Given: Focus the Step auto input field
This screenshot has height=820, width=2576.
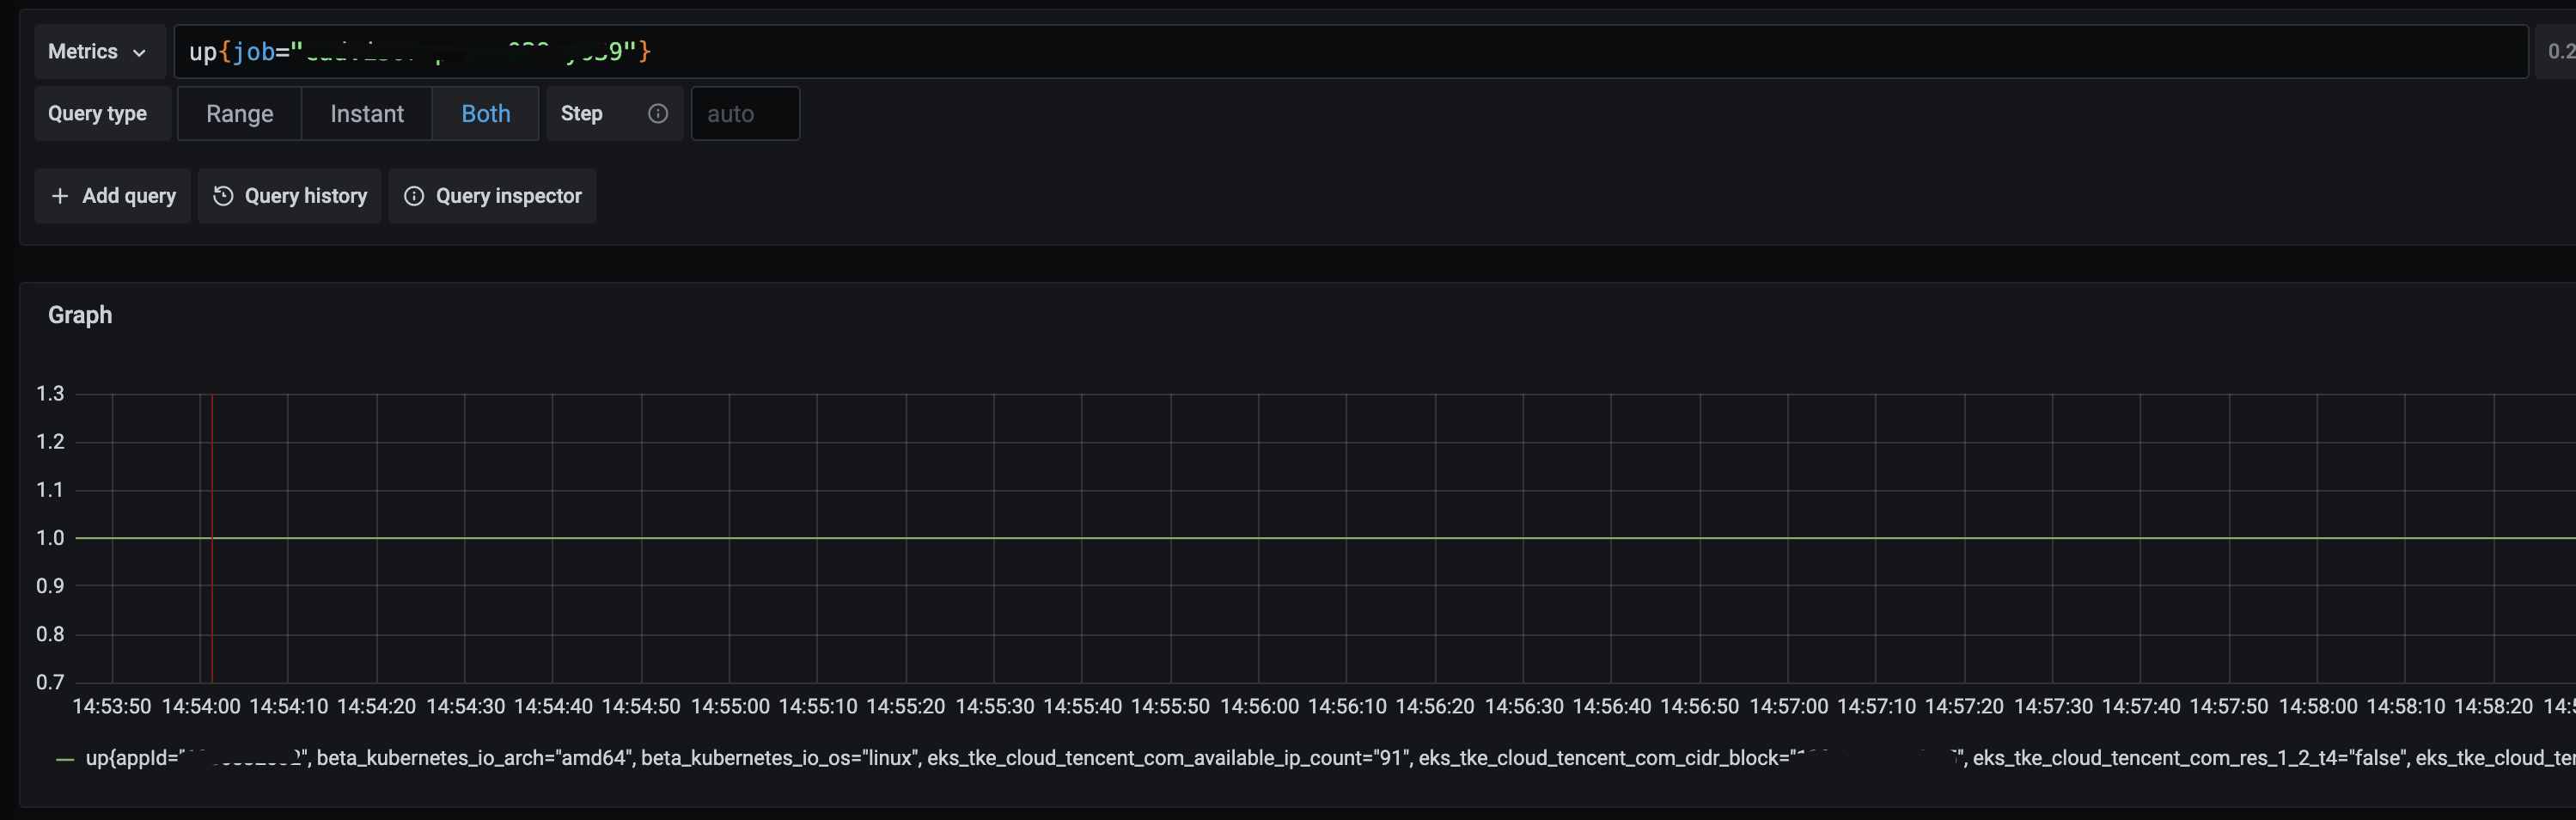Looking at the screenshot, I should coord(745,113).
